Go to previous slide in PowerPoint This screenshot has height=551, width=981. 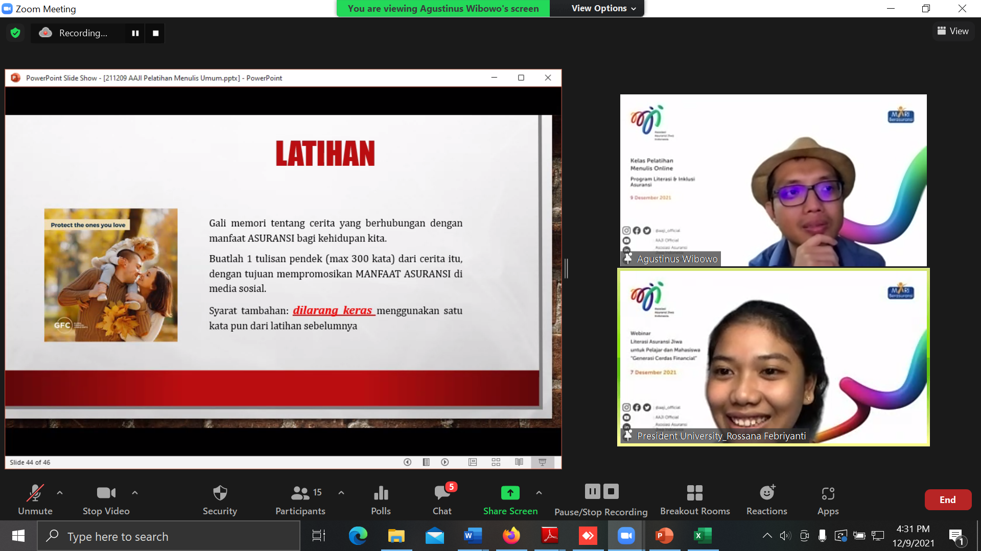[407, 462]
